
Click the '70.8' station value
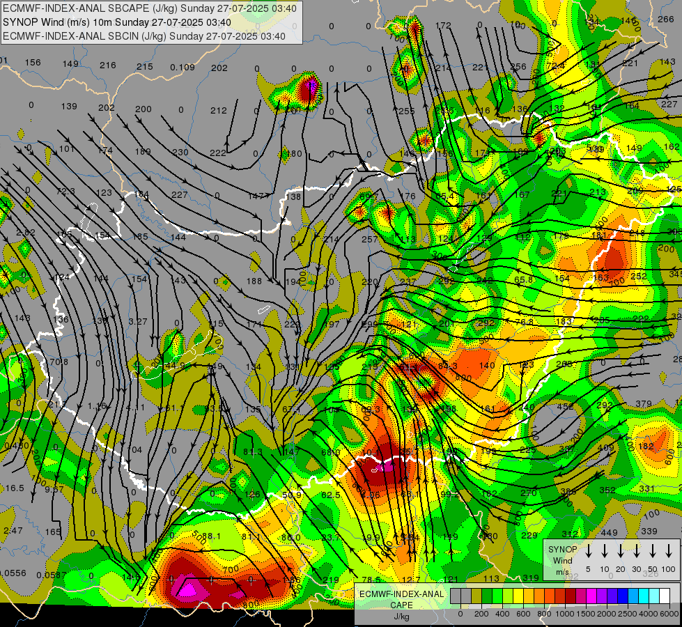59,362
